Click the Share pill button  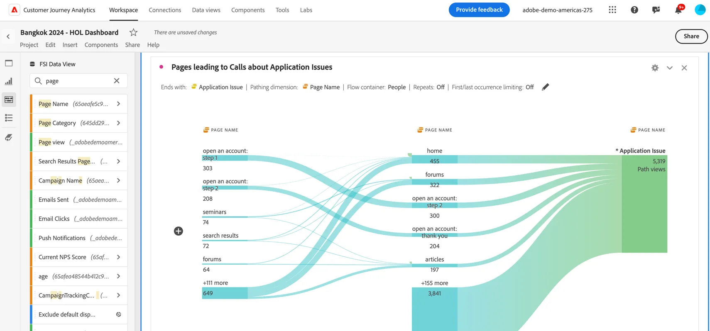[691, 36]
